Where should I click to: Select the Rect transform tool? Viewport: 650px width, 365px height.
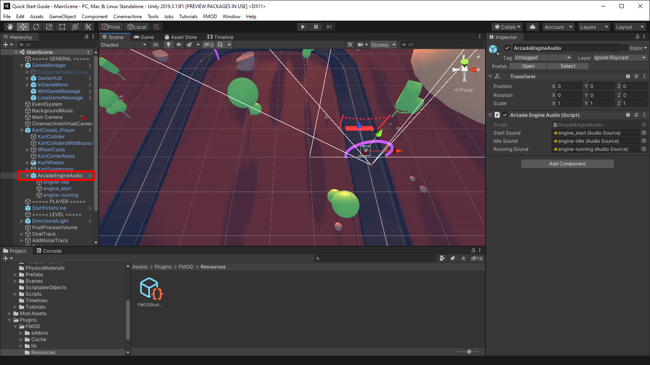click(62, 27)
